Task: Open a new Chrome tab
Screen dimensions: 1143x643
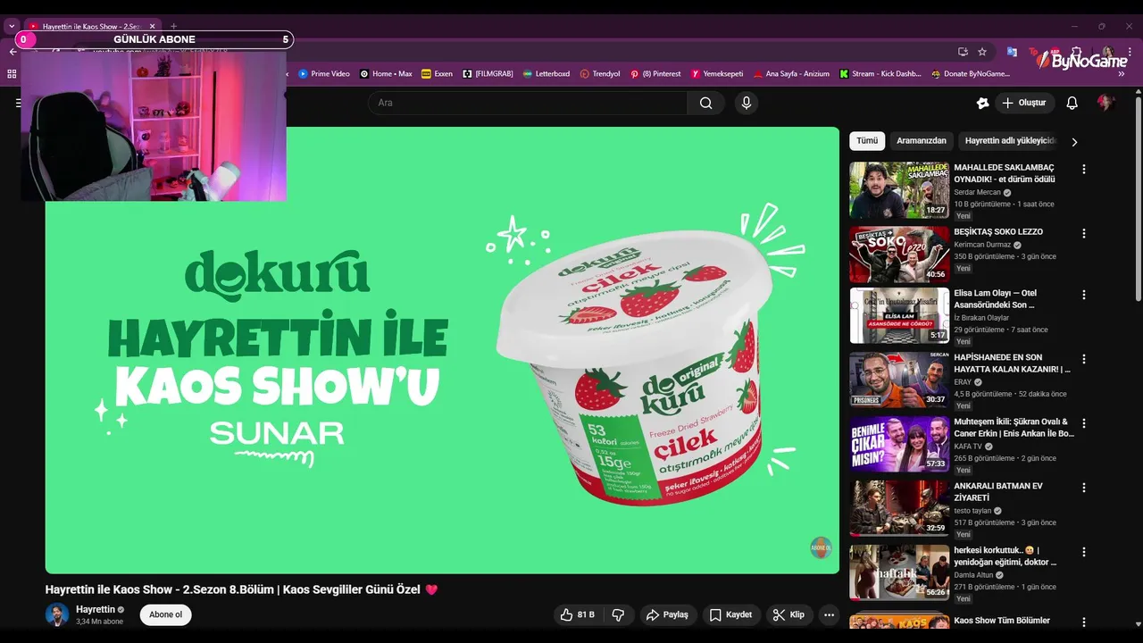Action: coord(173,27)
